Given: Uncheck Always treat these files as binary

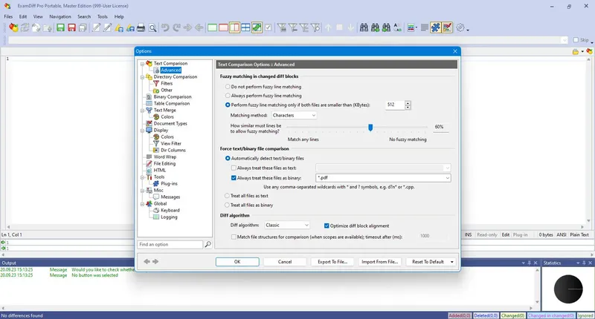Looking at the screenshot, I should click(234, 178).
